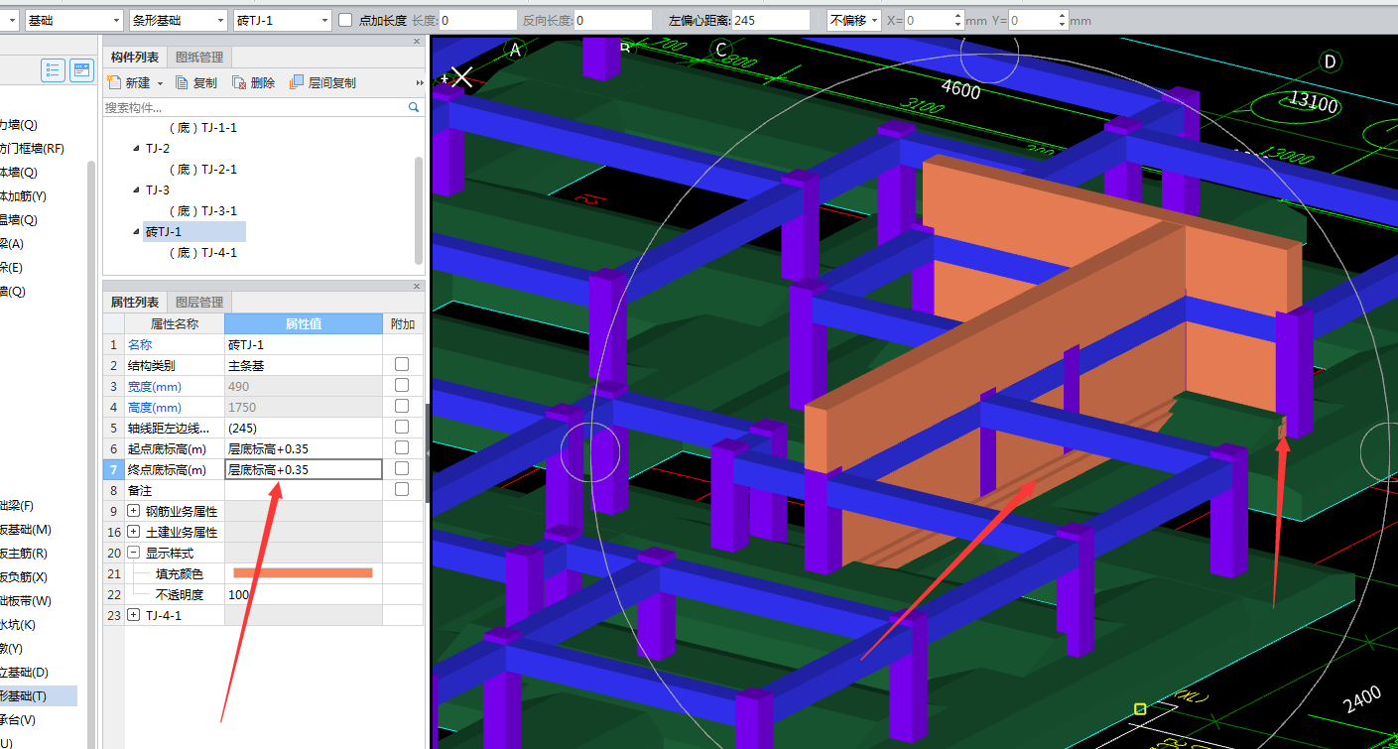Select (底)TJ-2-1 in component tree

point(202,170)
